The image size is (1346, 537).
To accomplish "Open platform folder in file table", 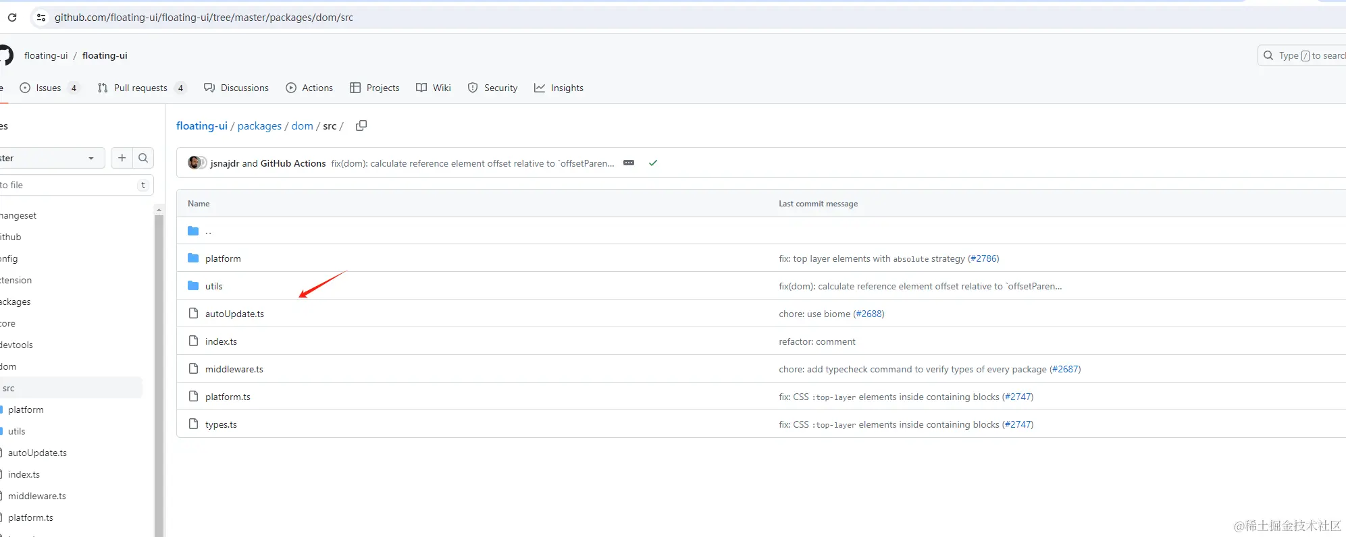I will 223,258.
